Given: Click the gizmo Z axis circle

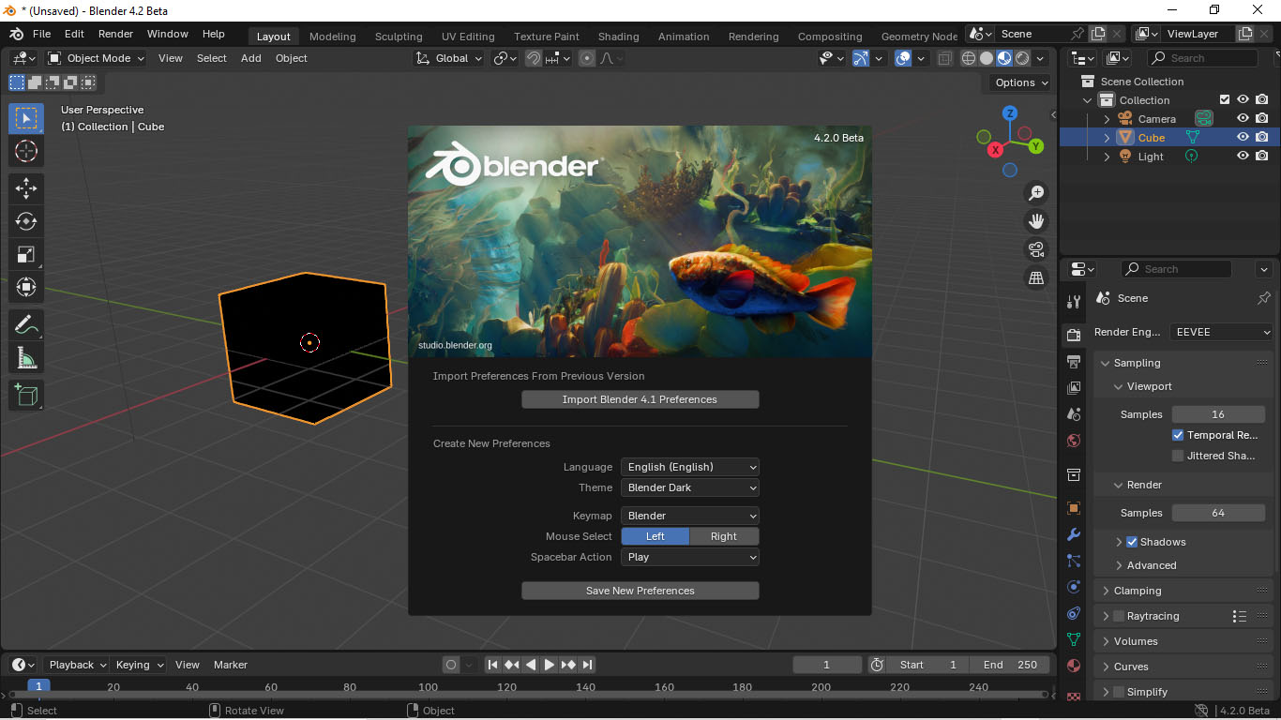Looking at the screenshot, I should (x=1010, y=113).
